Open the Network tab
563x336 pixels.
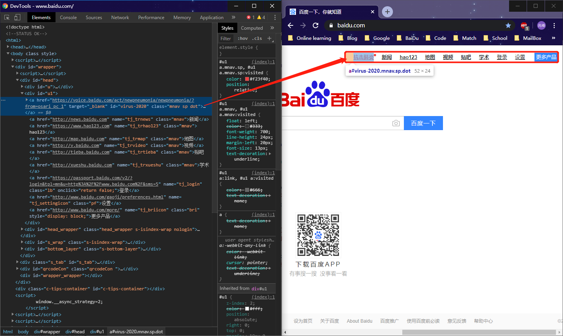[x=120, y=17]
